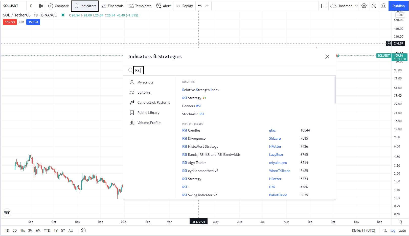Create an Alert from toolbar
Image resolution: width=409 pixels, height=236 pixels.
tap(163, 6)
